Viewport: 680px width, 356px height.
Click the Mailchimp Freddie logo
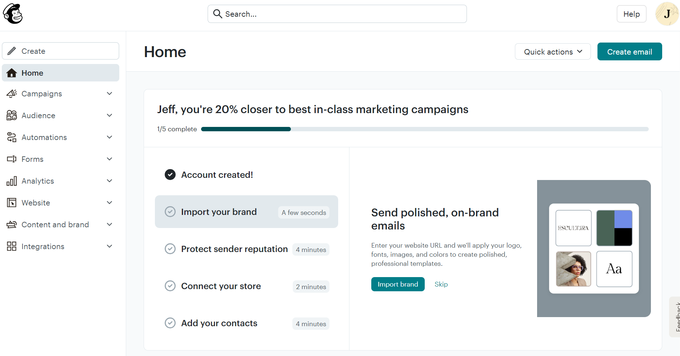point(13,13)
